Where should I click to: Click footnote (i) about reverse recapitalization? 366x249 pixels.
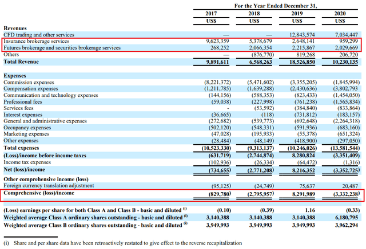[x=123, y=243]
